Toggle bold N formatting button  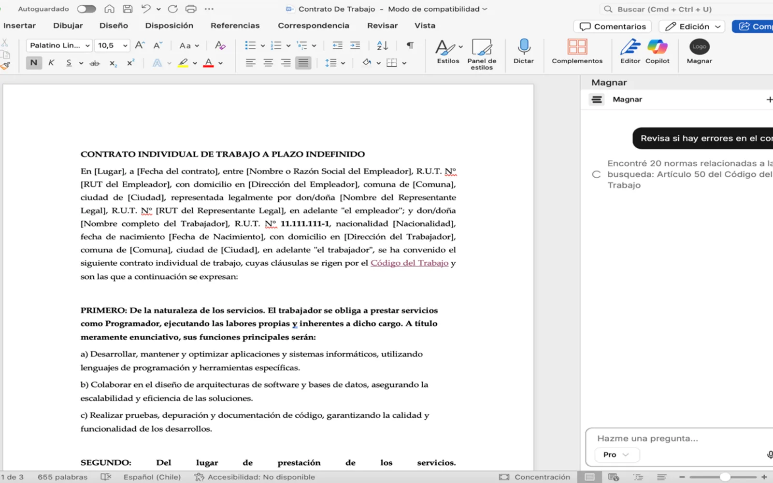tap(34, 63)
